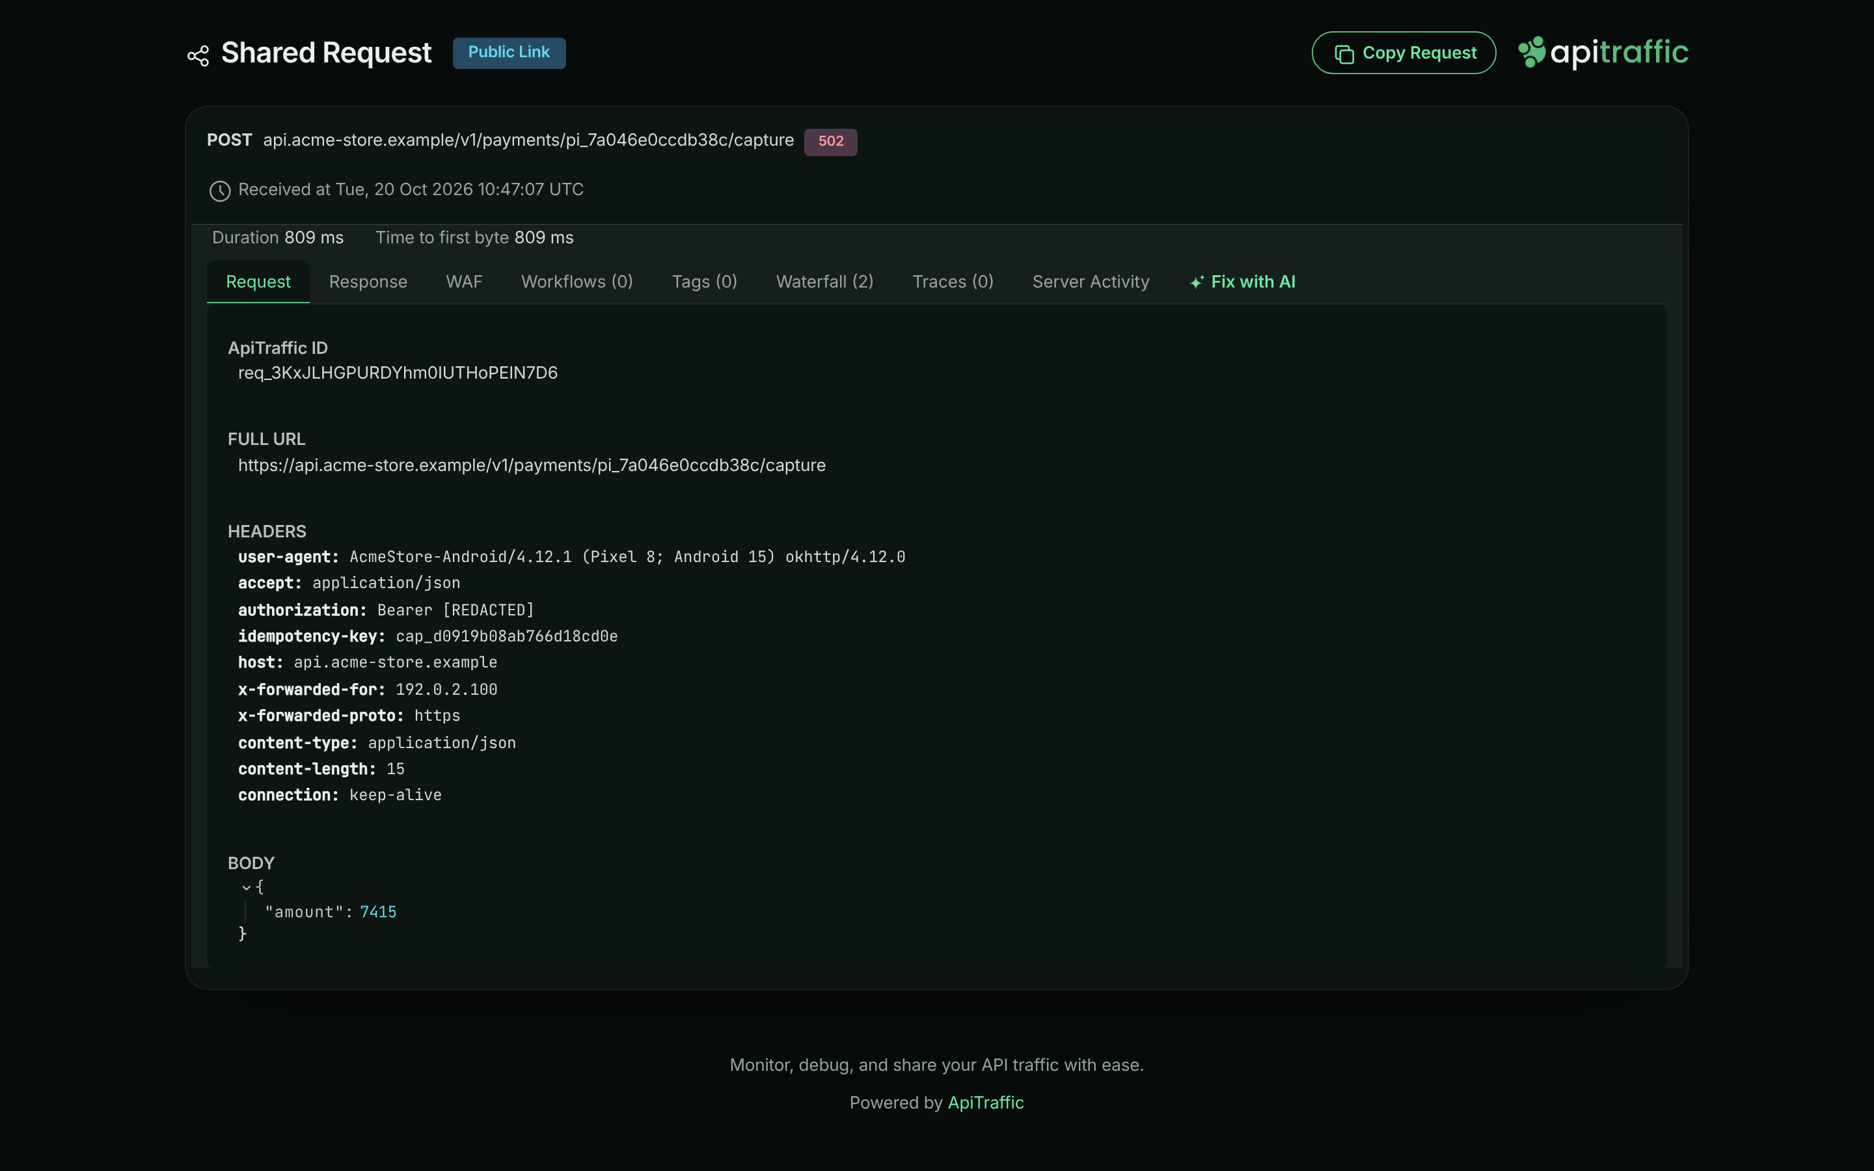Click the Time to first byte value
This screenshot has height=1171, width=1874.
543,237
